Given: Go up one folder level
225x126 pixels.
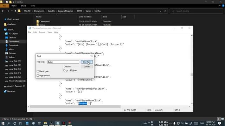Looking at the screenshot, I should (15, 11).
